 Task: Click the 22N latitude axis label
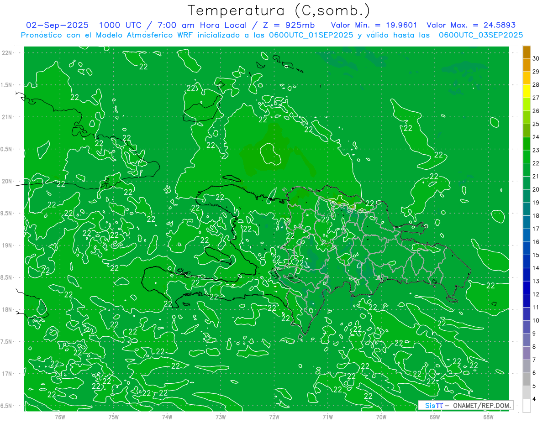pos(8,53)
